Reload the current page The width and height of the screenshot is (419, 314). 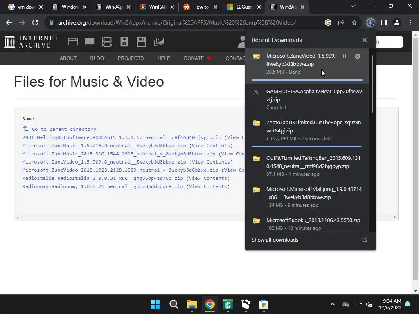[x=35, y=23]
